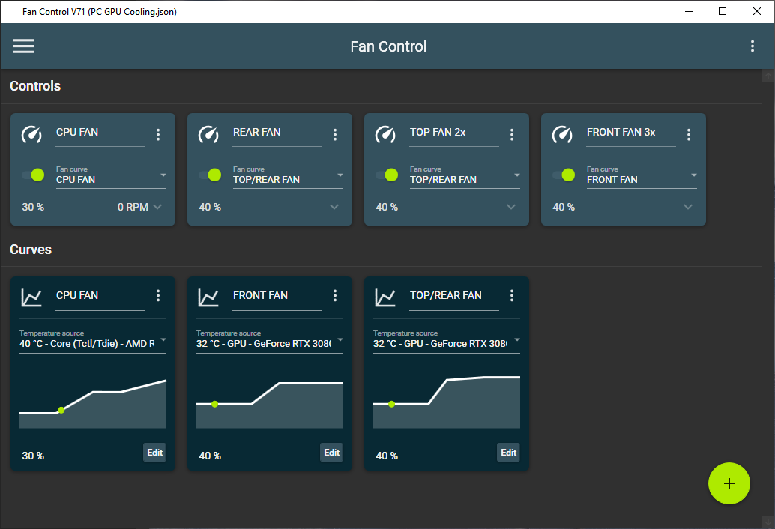The width and height of the screenshot is (775, 529).
Task: Expand CPU FAN control card details chevron
Action: click(157, 207)
